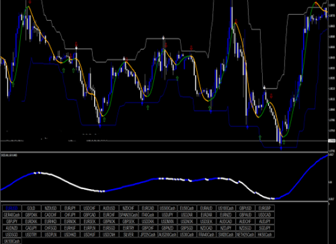Select the SPAIN35Cash index button
The image size is (336, 244).
(x=128, y=215)
